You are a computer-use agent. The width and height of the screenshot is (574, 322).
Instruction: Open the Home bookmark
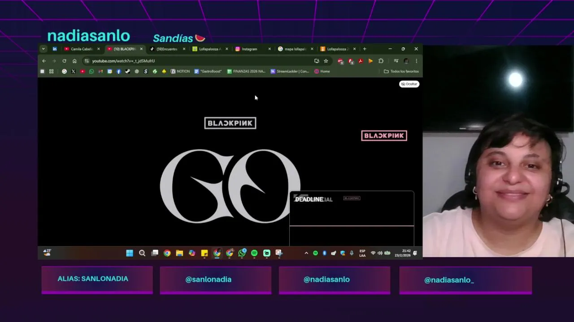click(x=322, y=71)
